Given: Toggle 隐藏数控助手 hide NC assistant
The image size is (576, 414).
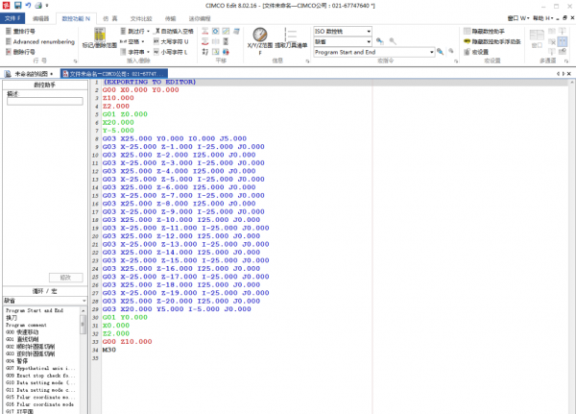Looking at the screenshot, I should click(x=484, y=32).
